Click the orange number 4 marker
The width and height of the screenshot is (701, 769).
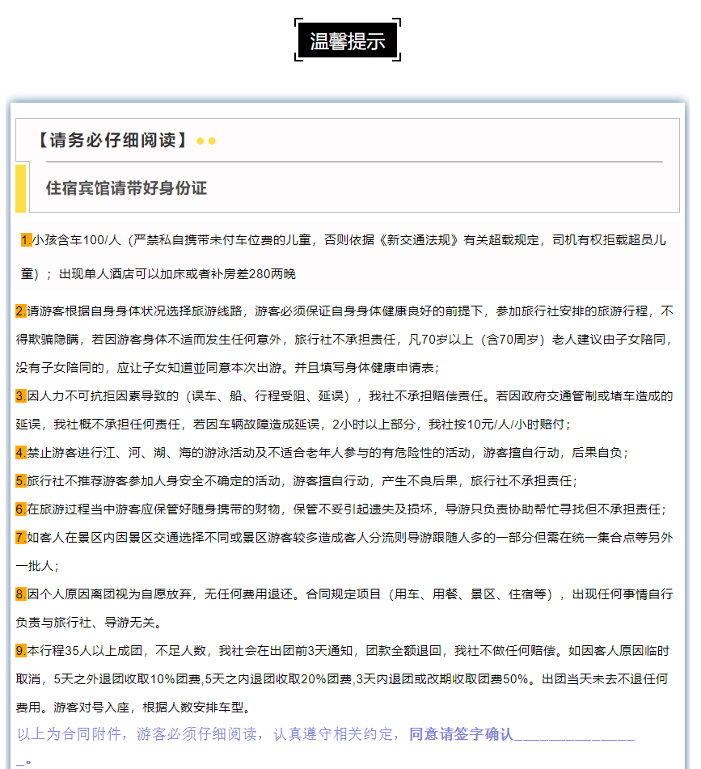[21, 452]
